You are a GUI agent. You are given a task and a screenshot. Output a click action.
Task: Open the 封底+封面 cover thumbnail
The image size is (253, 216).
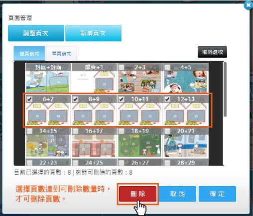pyautogui.click(x=48, y=78)
